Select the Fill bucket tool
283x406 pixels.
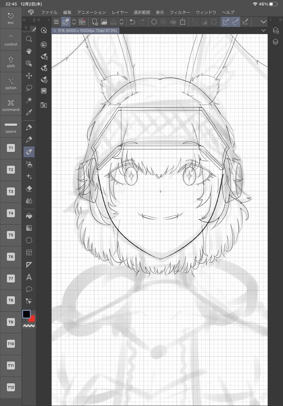click(29, 216)
